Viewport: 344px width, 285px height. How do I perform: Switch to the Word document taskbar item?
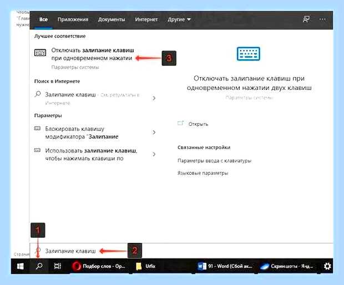coord(225,266)
